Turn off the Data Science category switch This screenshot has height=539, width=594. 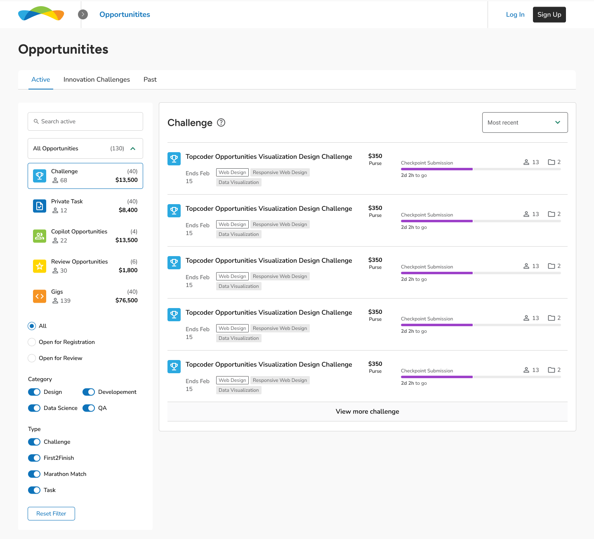pos(34,408)
